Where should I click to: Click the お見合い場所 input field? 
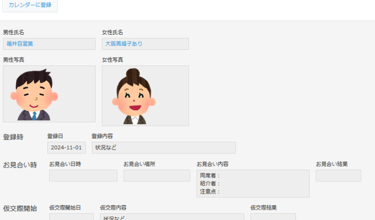coord(157,176)
